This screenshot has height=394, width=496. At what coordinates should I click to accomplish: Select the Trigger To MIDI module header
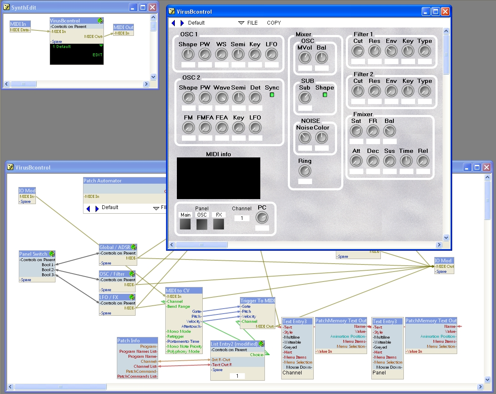[x=257, y=301]
